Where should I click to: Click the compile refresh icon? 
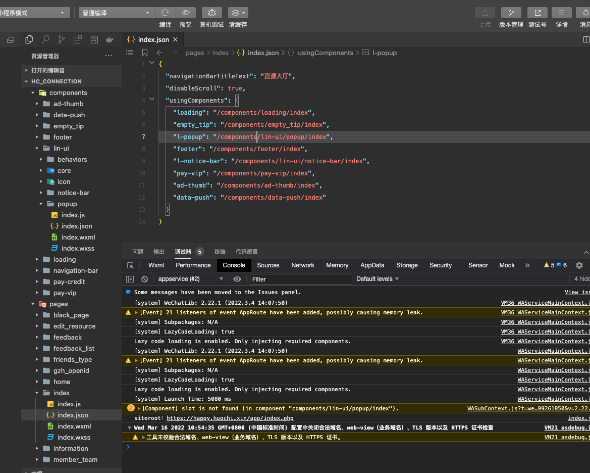coord(165,13)
